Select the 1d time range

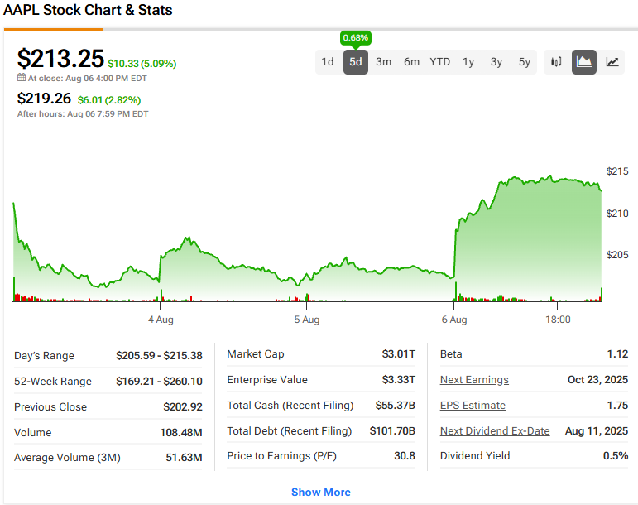point(328,62)
